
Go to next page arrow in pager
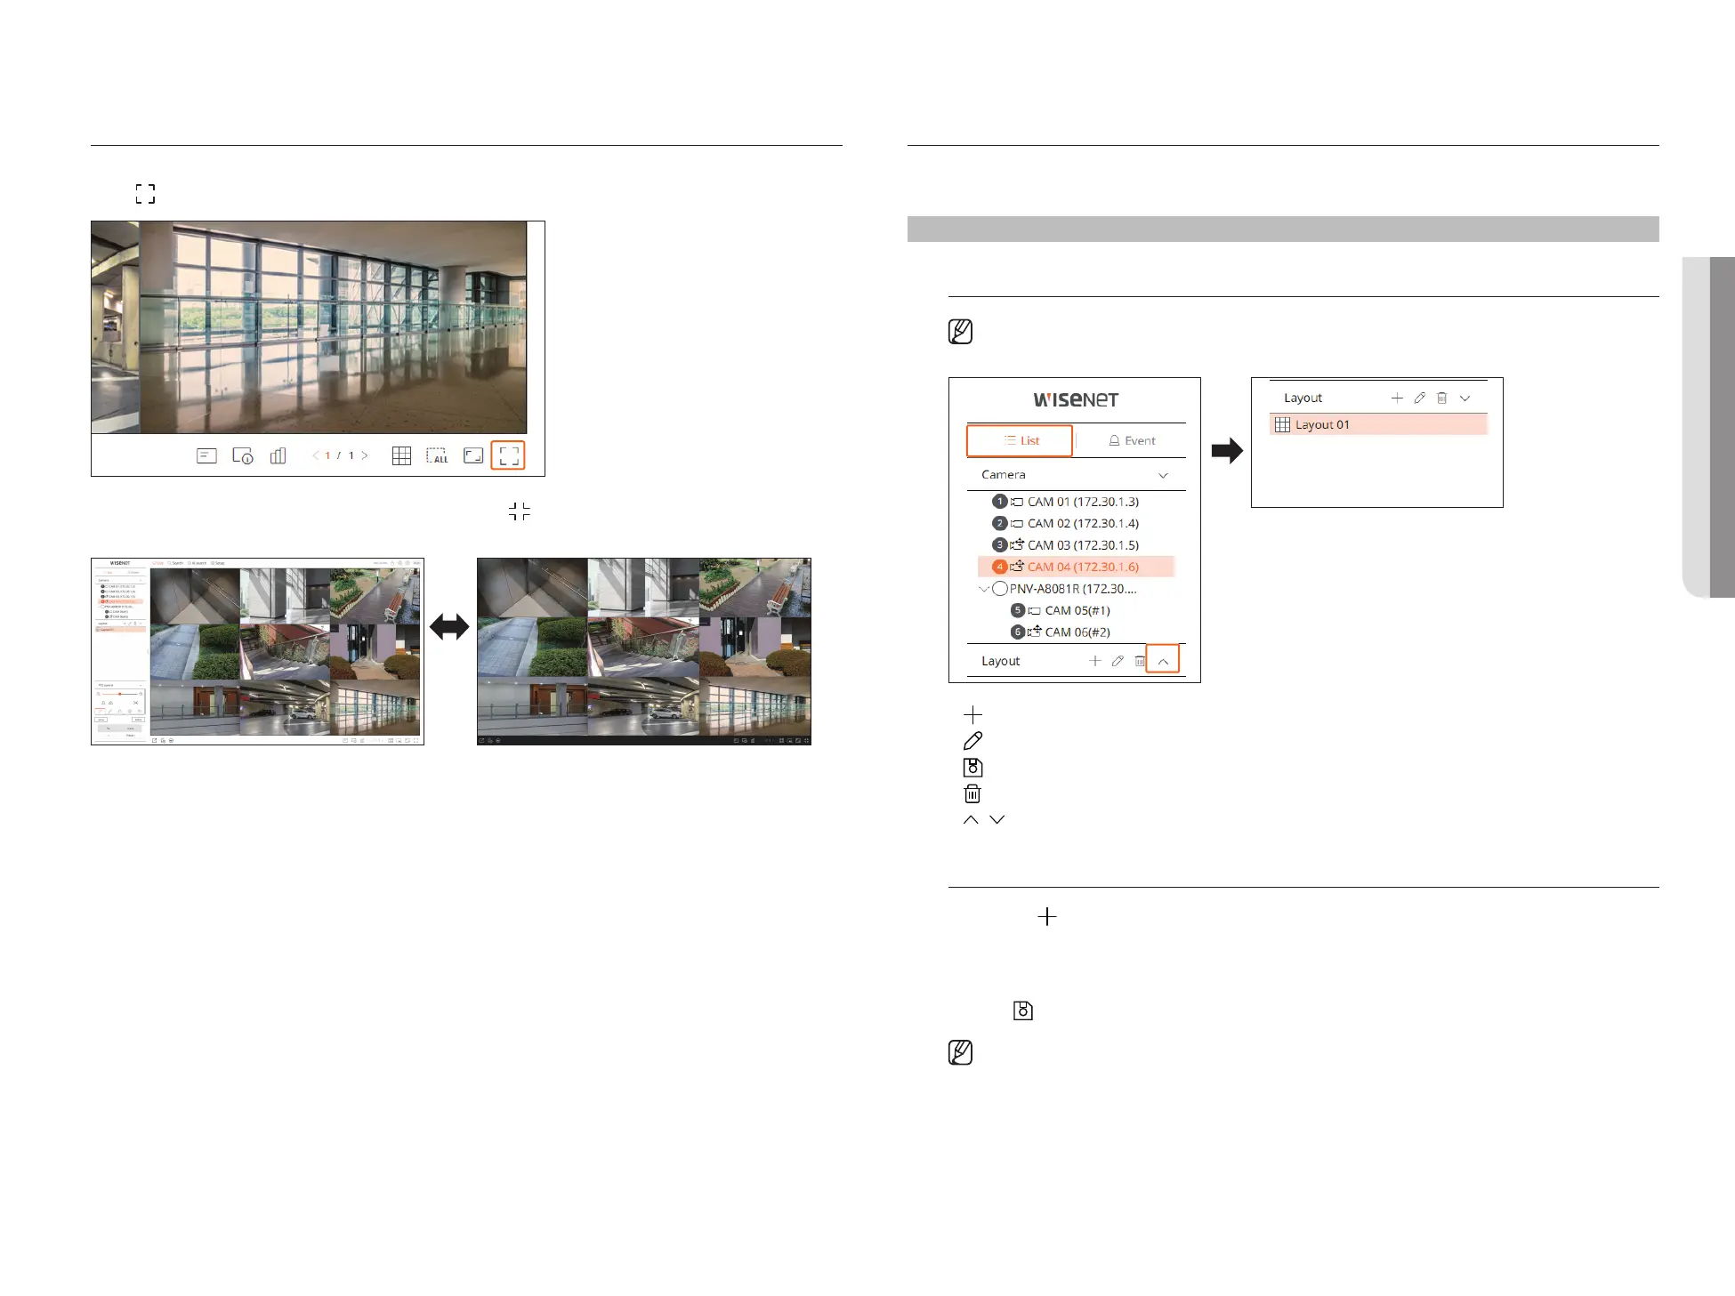point(365,455)
